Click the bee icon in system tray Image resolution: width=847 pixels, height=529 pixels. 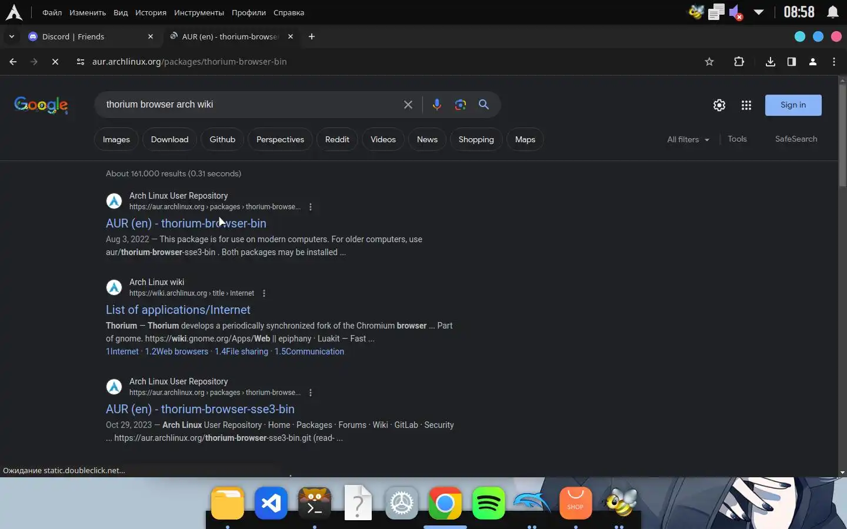[x=696, y=12]
